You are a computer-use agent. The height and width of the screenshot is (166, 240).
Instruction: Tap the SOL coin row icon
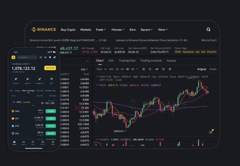click(13, 133)
